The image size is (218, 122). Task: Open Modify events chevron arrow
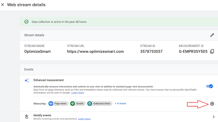(x=214, y=117)
